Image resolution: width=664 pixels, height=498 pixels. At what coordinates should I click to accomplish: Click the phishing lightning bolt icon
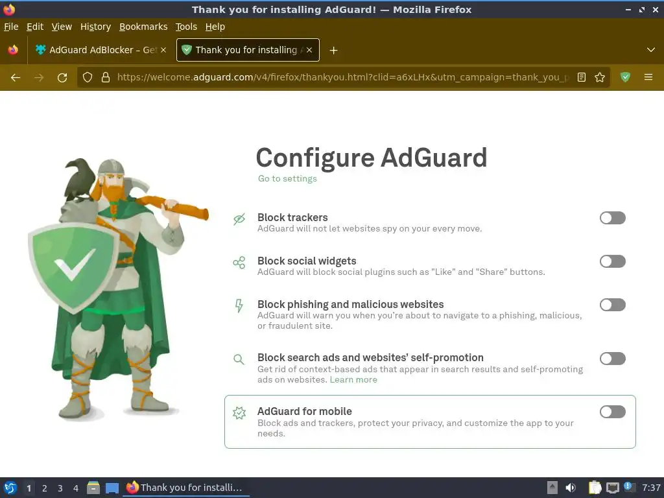point(239,306)
